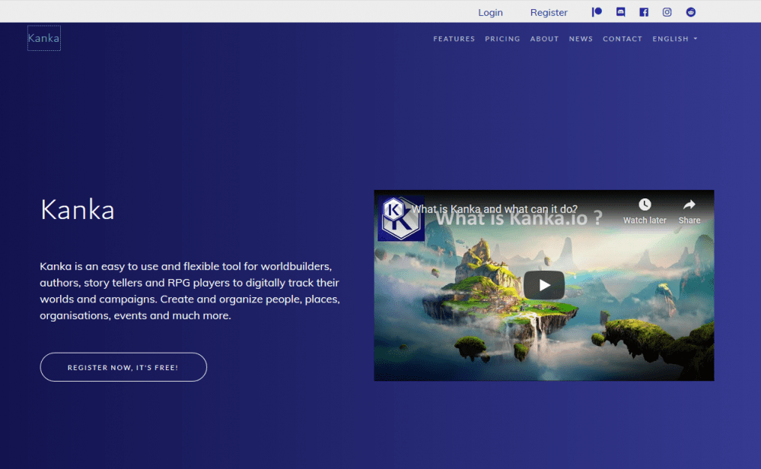Image resolution: width=761 pixels, height=469 pixels.
Task: Click the Kanka logo at top left
Action: [43, 38]
